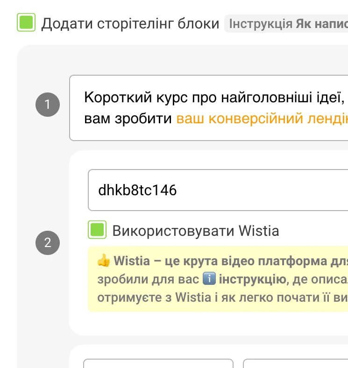Focus the bottom left empty input field

[x=158, y=363]
